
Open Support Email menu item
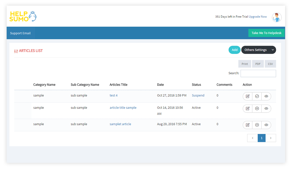pyautogui.click(x=20, y=33)
